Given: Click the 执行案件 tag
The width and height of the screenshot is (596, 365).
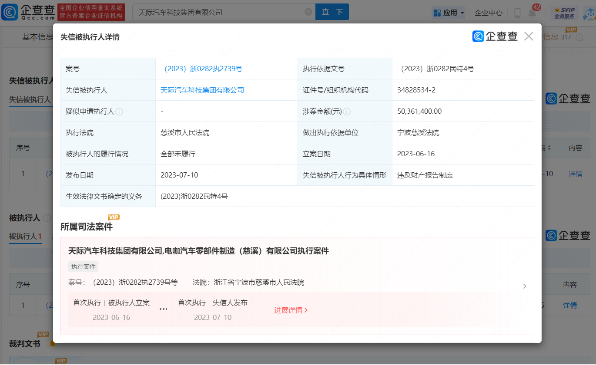Looking at the screenshot, I should tap(84, 266).
